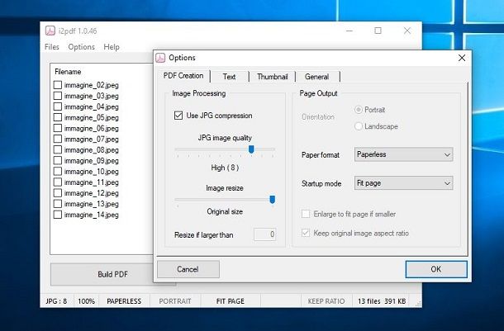Open the Files menu
The width and height of the screenshot is (504, 331).
[x=52, y=47]
